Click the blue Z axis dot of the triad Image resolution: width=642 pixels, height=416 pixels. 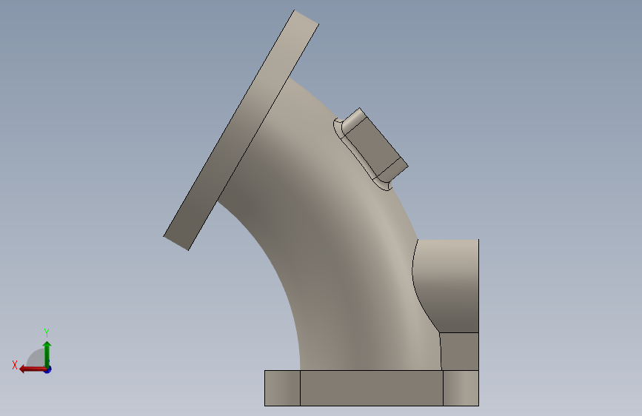click(x=48, y=369)
